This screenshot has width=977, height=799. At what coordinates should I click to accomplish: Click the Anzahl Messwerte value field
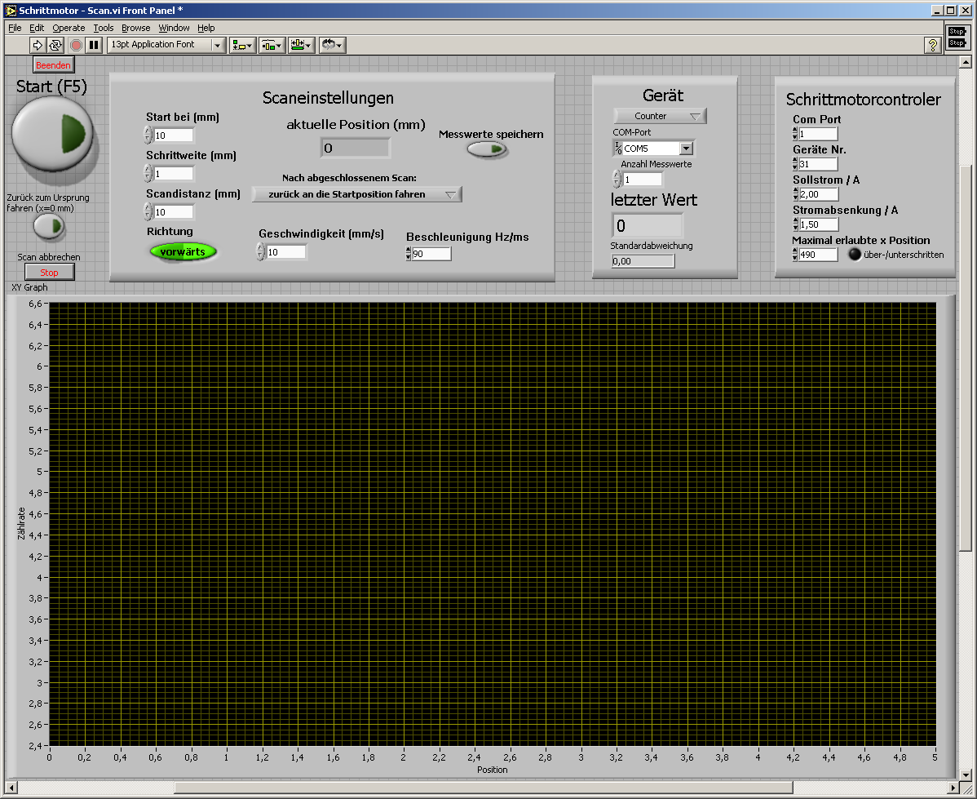pos(643,180)
